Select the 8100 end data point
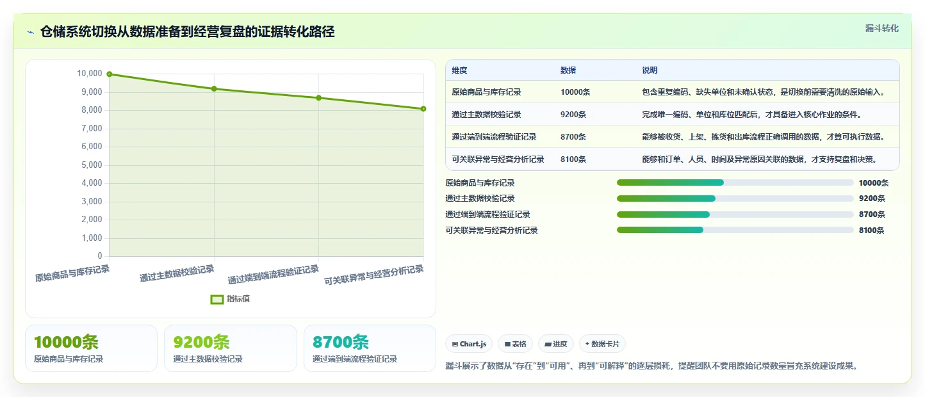Screen dimensions: 925x397 [x=423, y=109]
